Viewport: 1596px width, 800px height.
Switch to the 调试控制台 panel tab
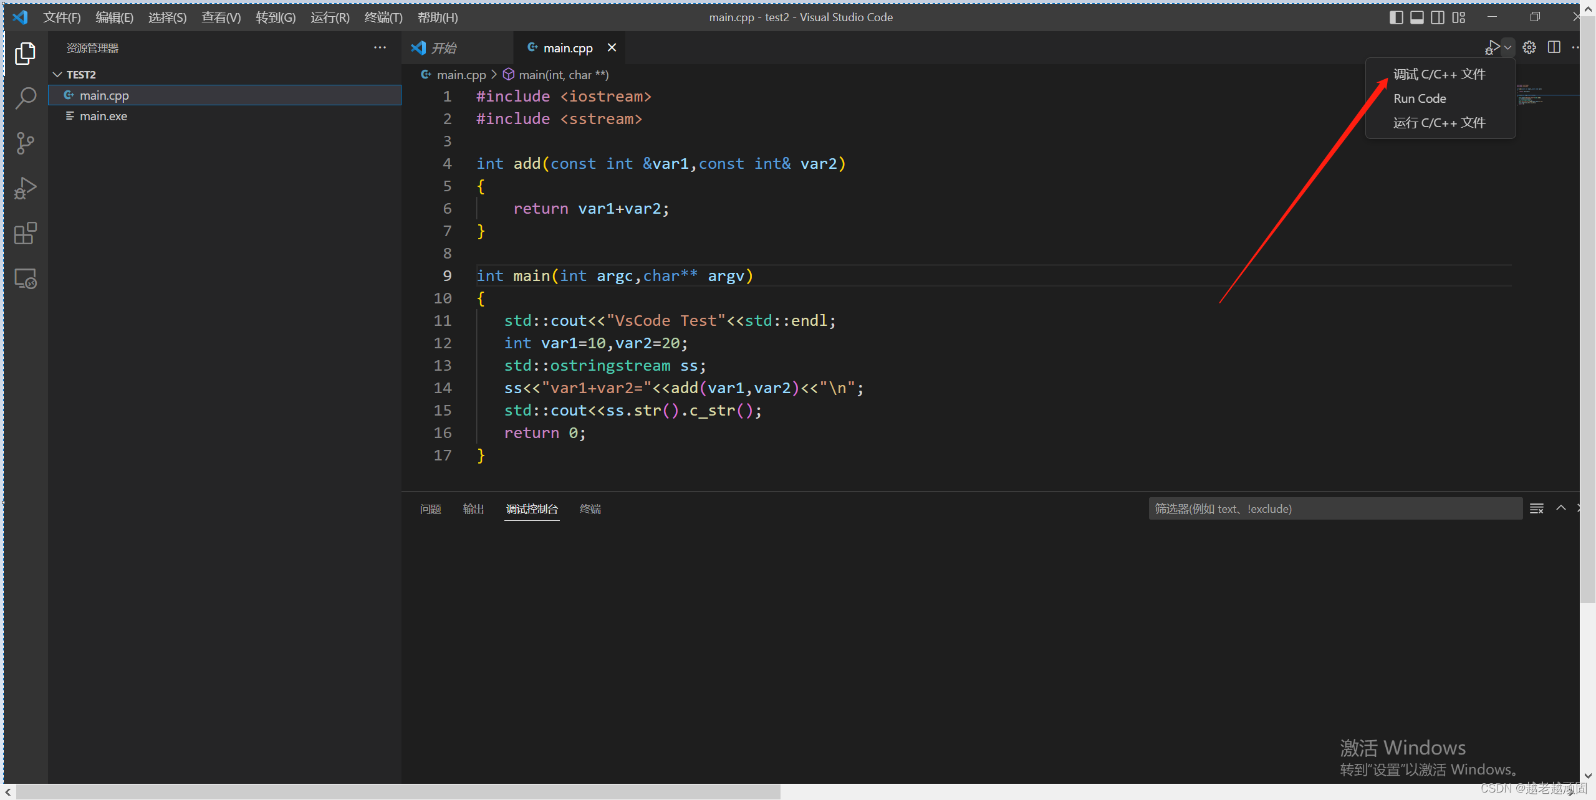click(532, 509)
